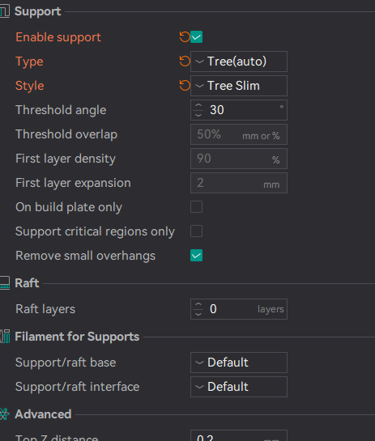Screen dimensions: 375x441
Task: Click the Top Z distance field
Action: tap(239, 435)
